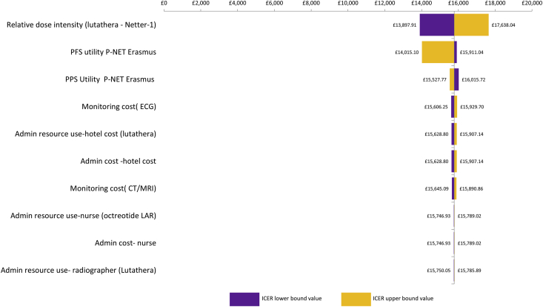This screenshot has height=307, width=543.
Task: Click the £20,000 axis tick label
Action: pos(531,4)
